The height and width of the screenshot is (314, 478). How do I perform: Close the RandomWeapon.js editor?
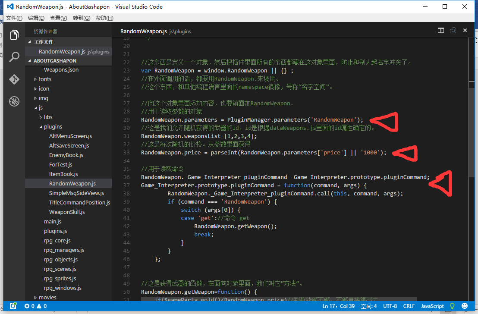point(465,31)
